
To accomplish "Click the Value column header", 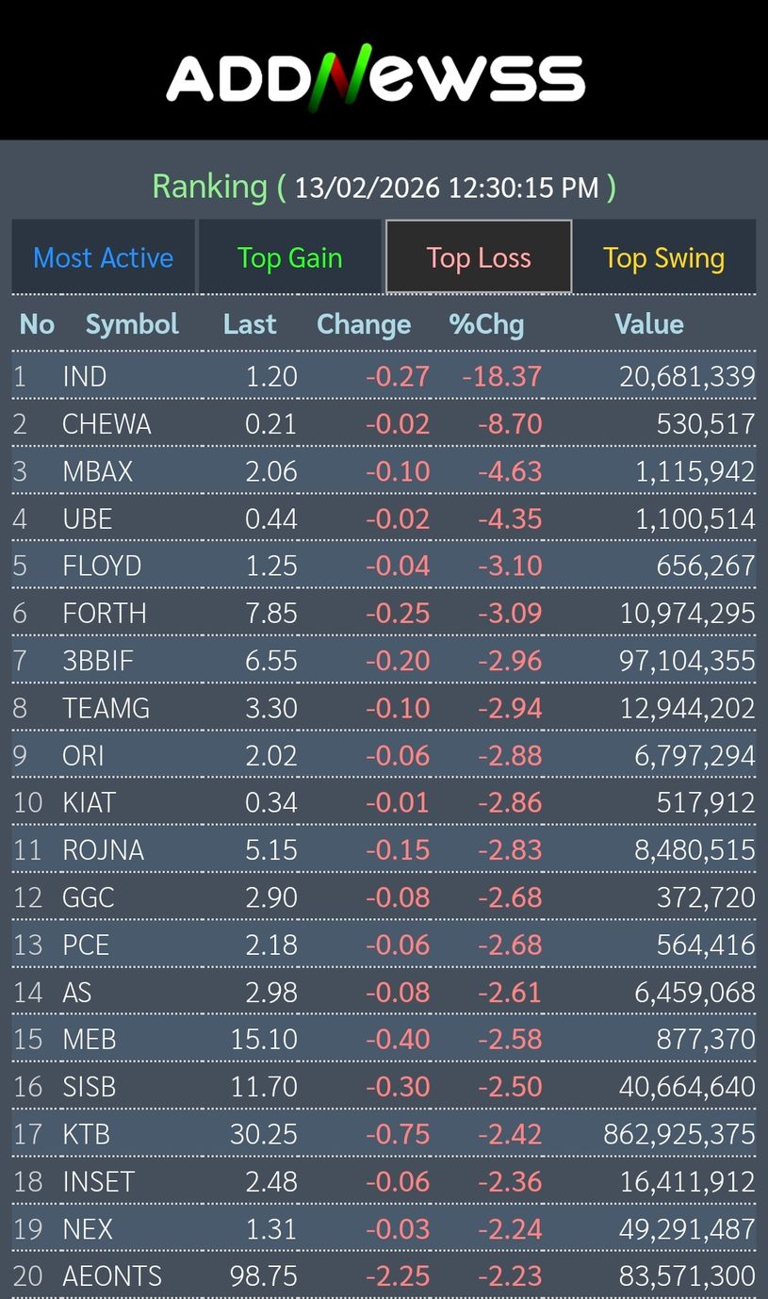I will 648,324.
